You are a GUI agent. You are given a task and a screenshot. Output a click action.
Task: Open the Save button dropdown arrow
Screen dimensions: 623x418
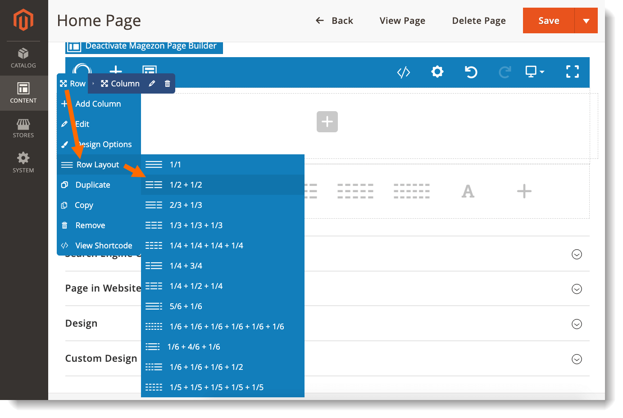586,20
